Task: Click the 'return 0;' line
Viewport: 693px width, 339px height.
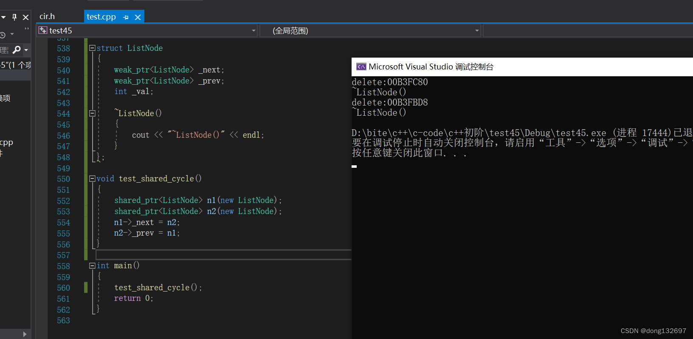Action: pos(134,298)
